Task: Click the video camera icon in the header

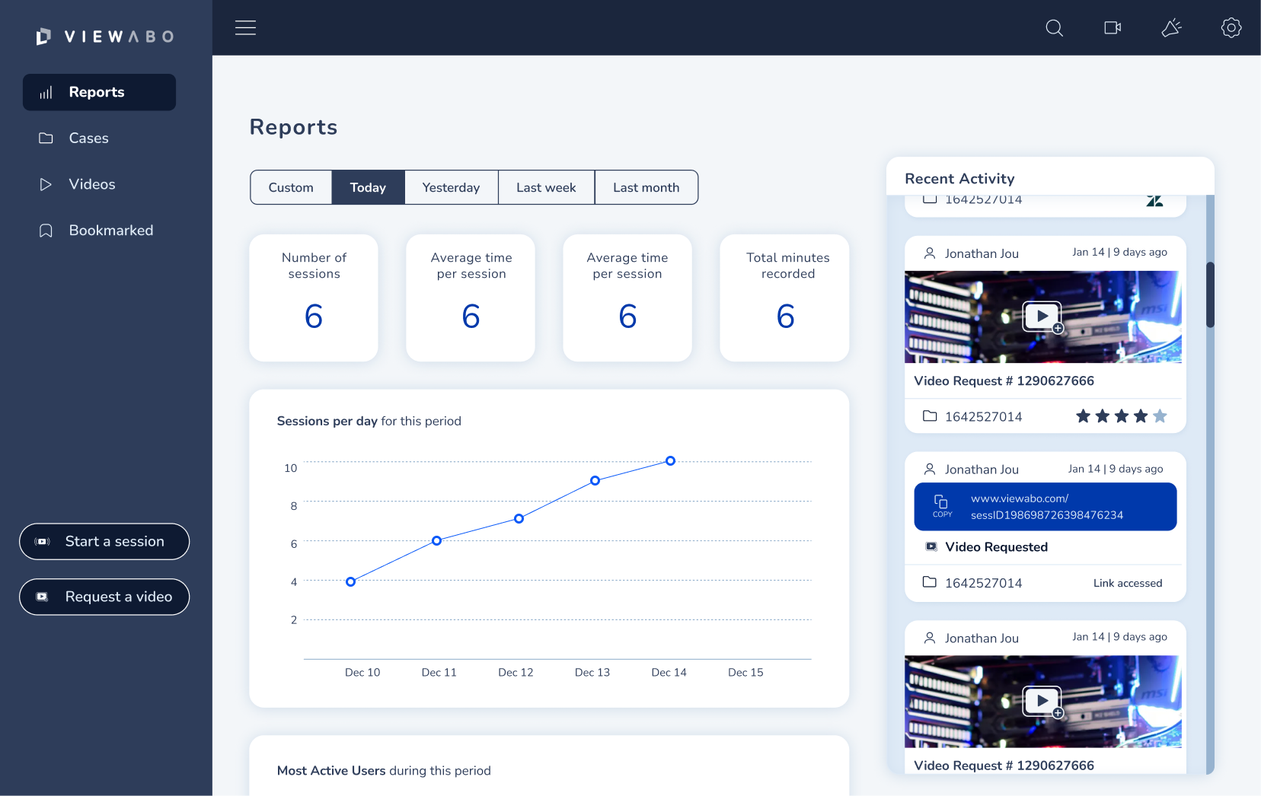Action: [1112, 27]
